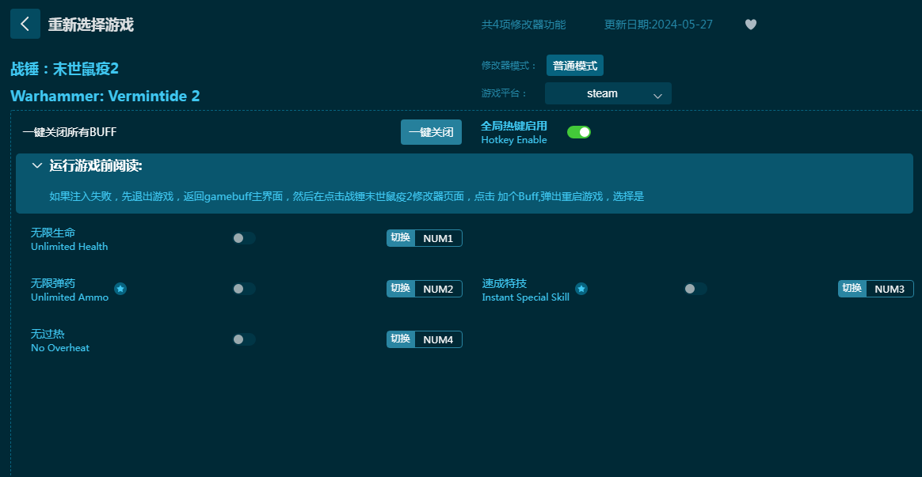The height and width of the screenshot is (477, 922).
Task: Click the 切换 button for NUM2
Action: [401, 289]
